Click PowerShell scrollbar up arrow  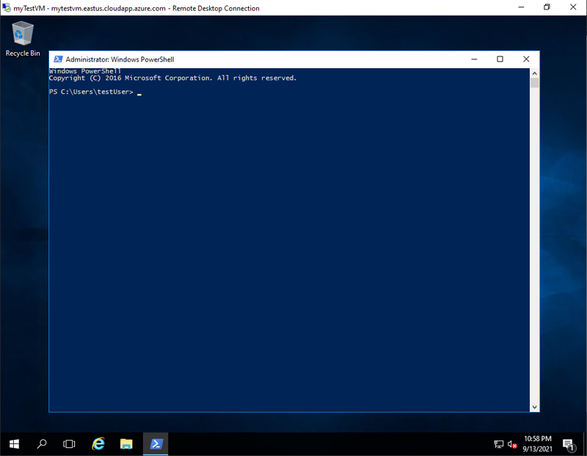click(535, 73)
